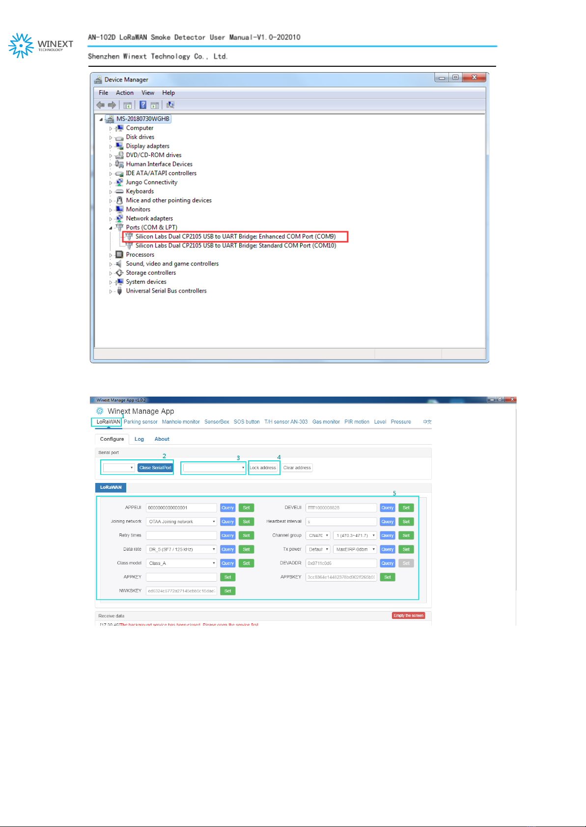The image size is (586, 827).
Task: Switch to the Gas monitor tab
Action: [x=326, y=422]
